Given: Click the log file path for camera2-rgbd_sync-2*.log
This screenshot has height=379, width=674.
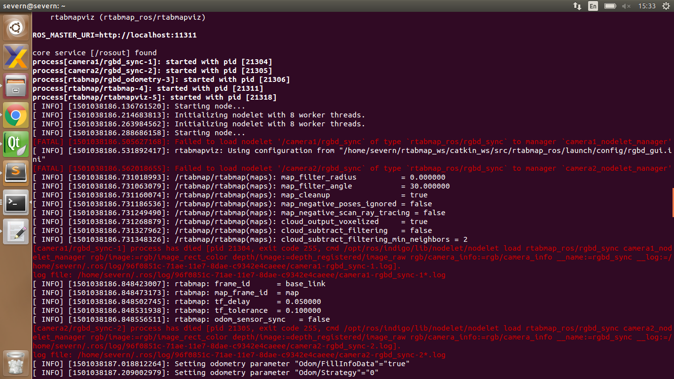Looking at the screenshot, I should 239,355.
